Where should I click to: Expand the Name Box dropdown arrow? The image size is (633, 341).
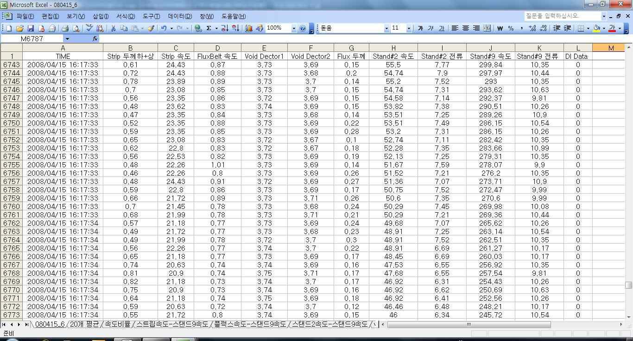[67, 39]
